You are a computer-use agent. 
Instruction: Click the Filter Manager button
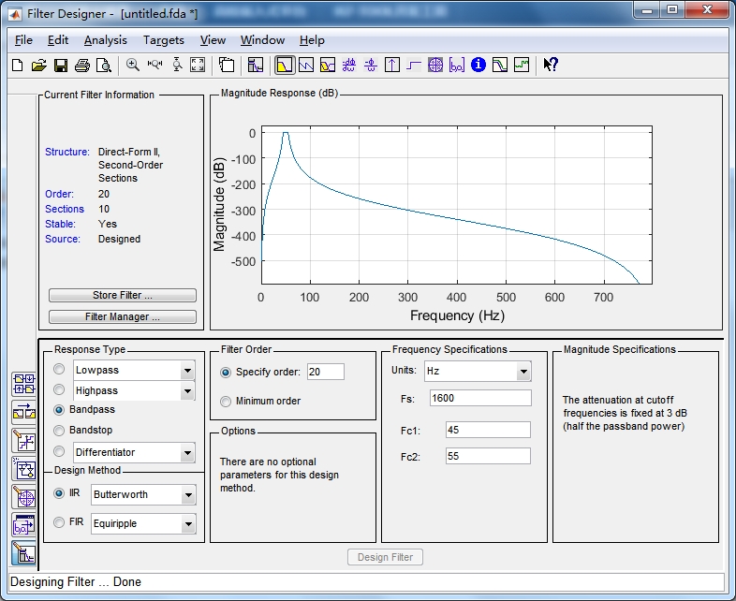pos(123,316)
